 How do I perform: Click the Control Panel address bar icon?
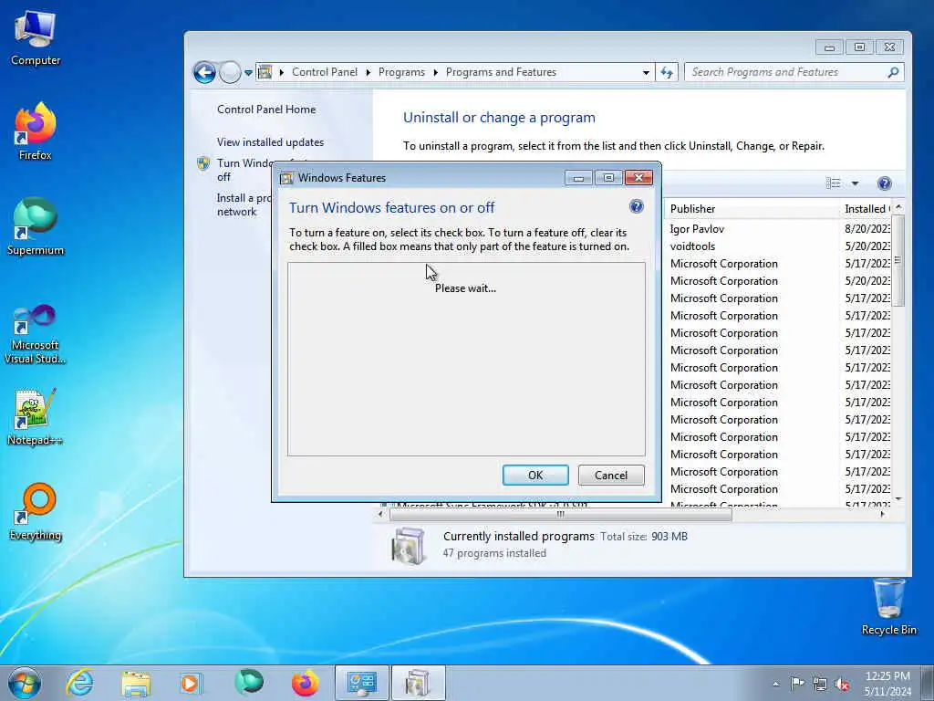(265, 72)
